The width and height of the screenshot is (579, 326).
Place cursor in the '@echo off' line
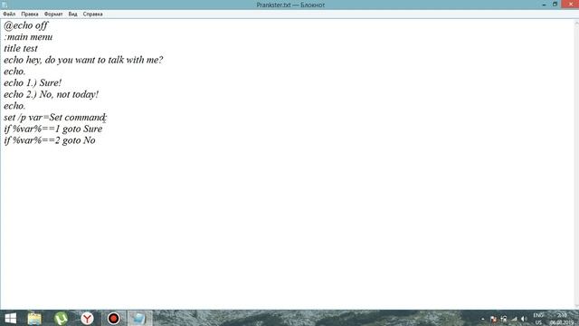[x=26, y=25]
